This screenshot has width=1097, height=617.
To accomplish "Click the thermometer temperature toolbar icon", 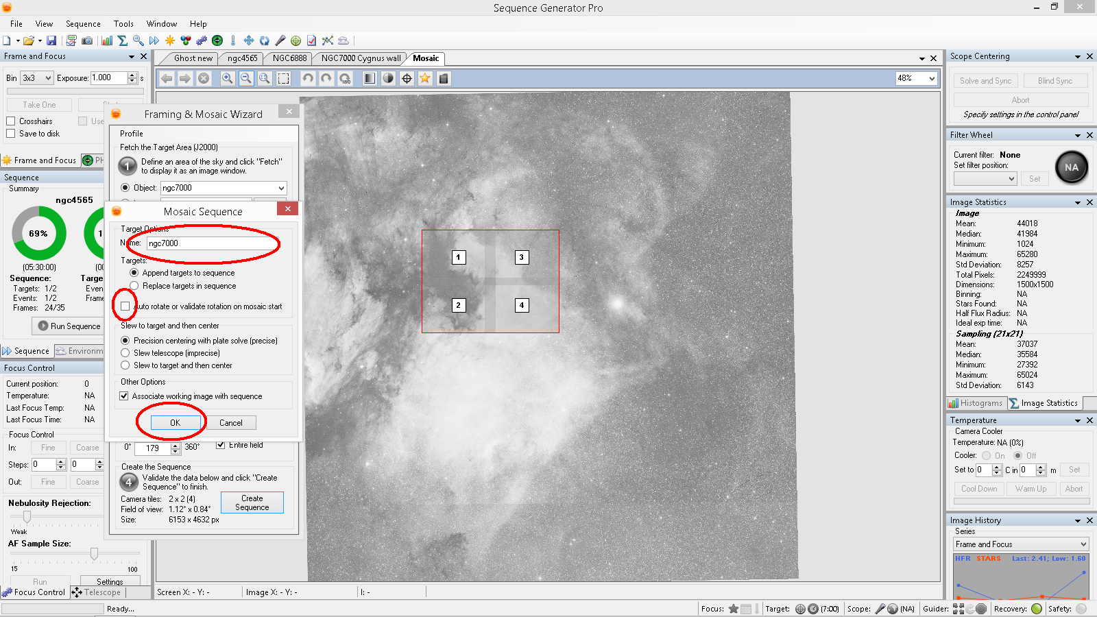I will (233, 40).
